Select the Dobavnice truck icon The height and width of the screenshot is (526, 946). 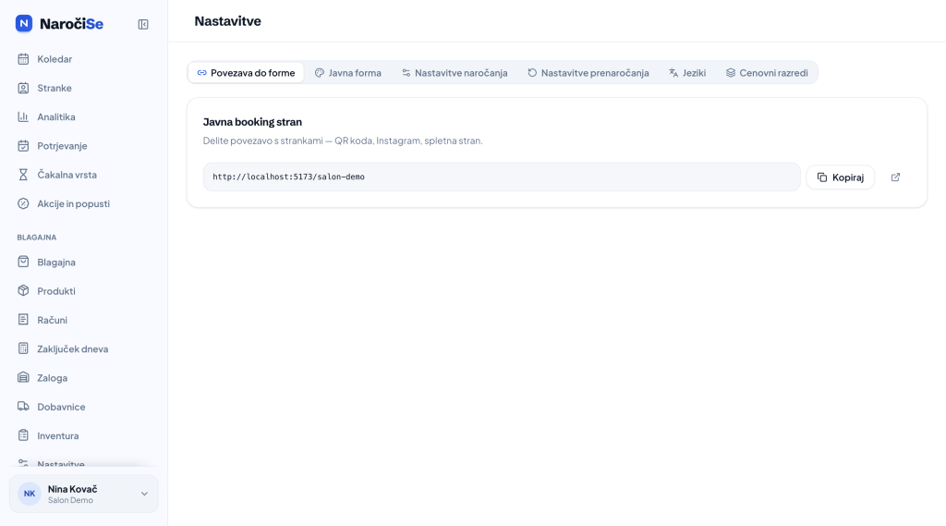23,407
